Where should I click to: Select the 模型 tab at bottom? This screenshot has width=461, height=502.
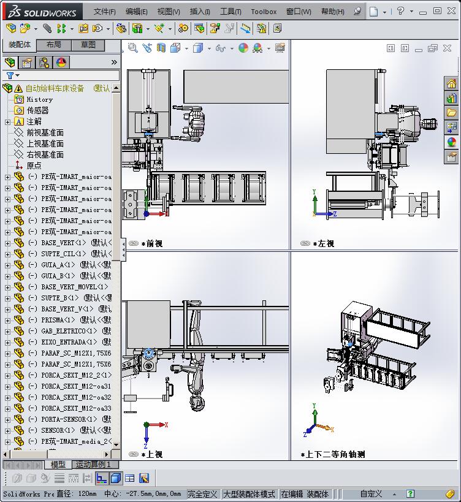click(58, 464)
